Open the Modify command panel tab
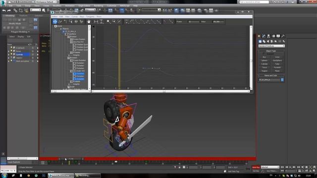 pyautogui.click(x=264, y=36)
